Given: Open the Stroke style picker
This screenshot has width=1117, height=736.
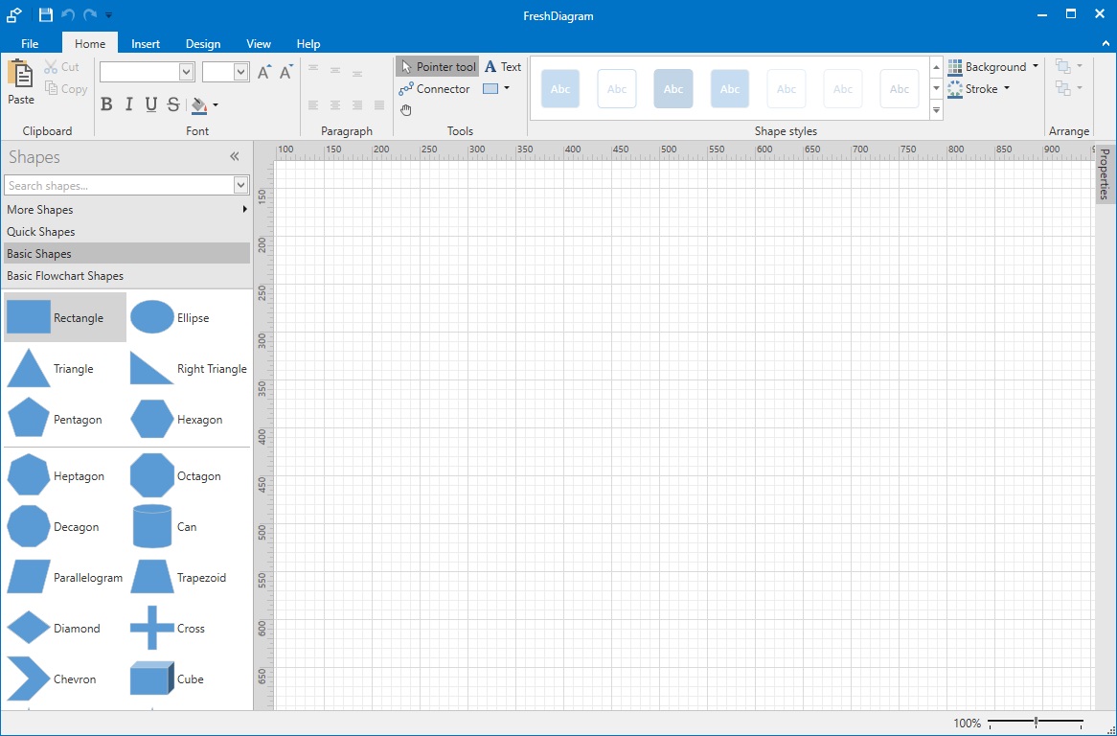Looking at the screenshot, I should pos(979,88).
